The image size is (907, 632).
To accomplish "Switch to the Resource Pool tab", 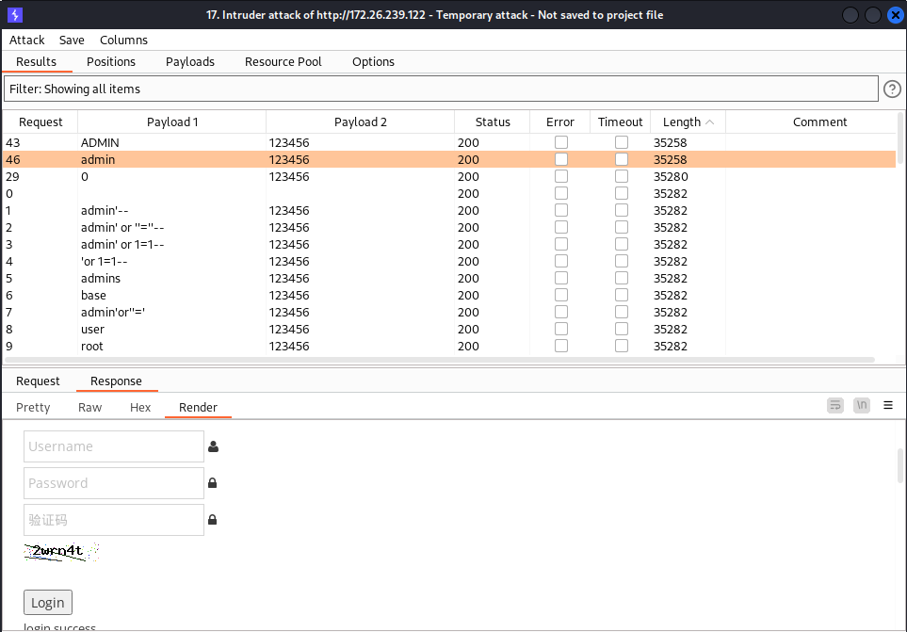I will point(283,62).
